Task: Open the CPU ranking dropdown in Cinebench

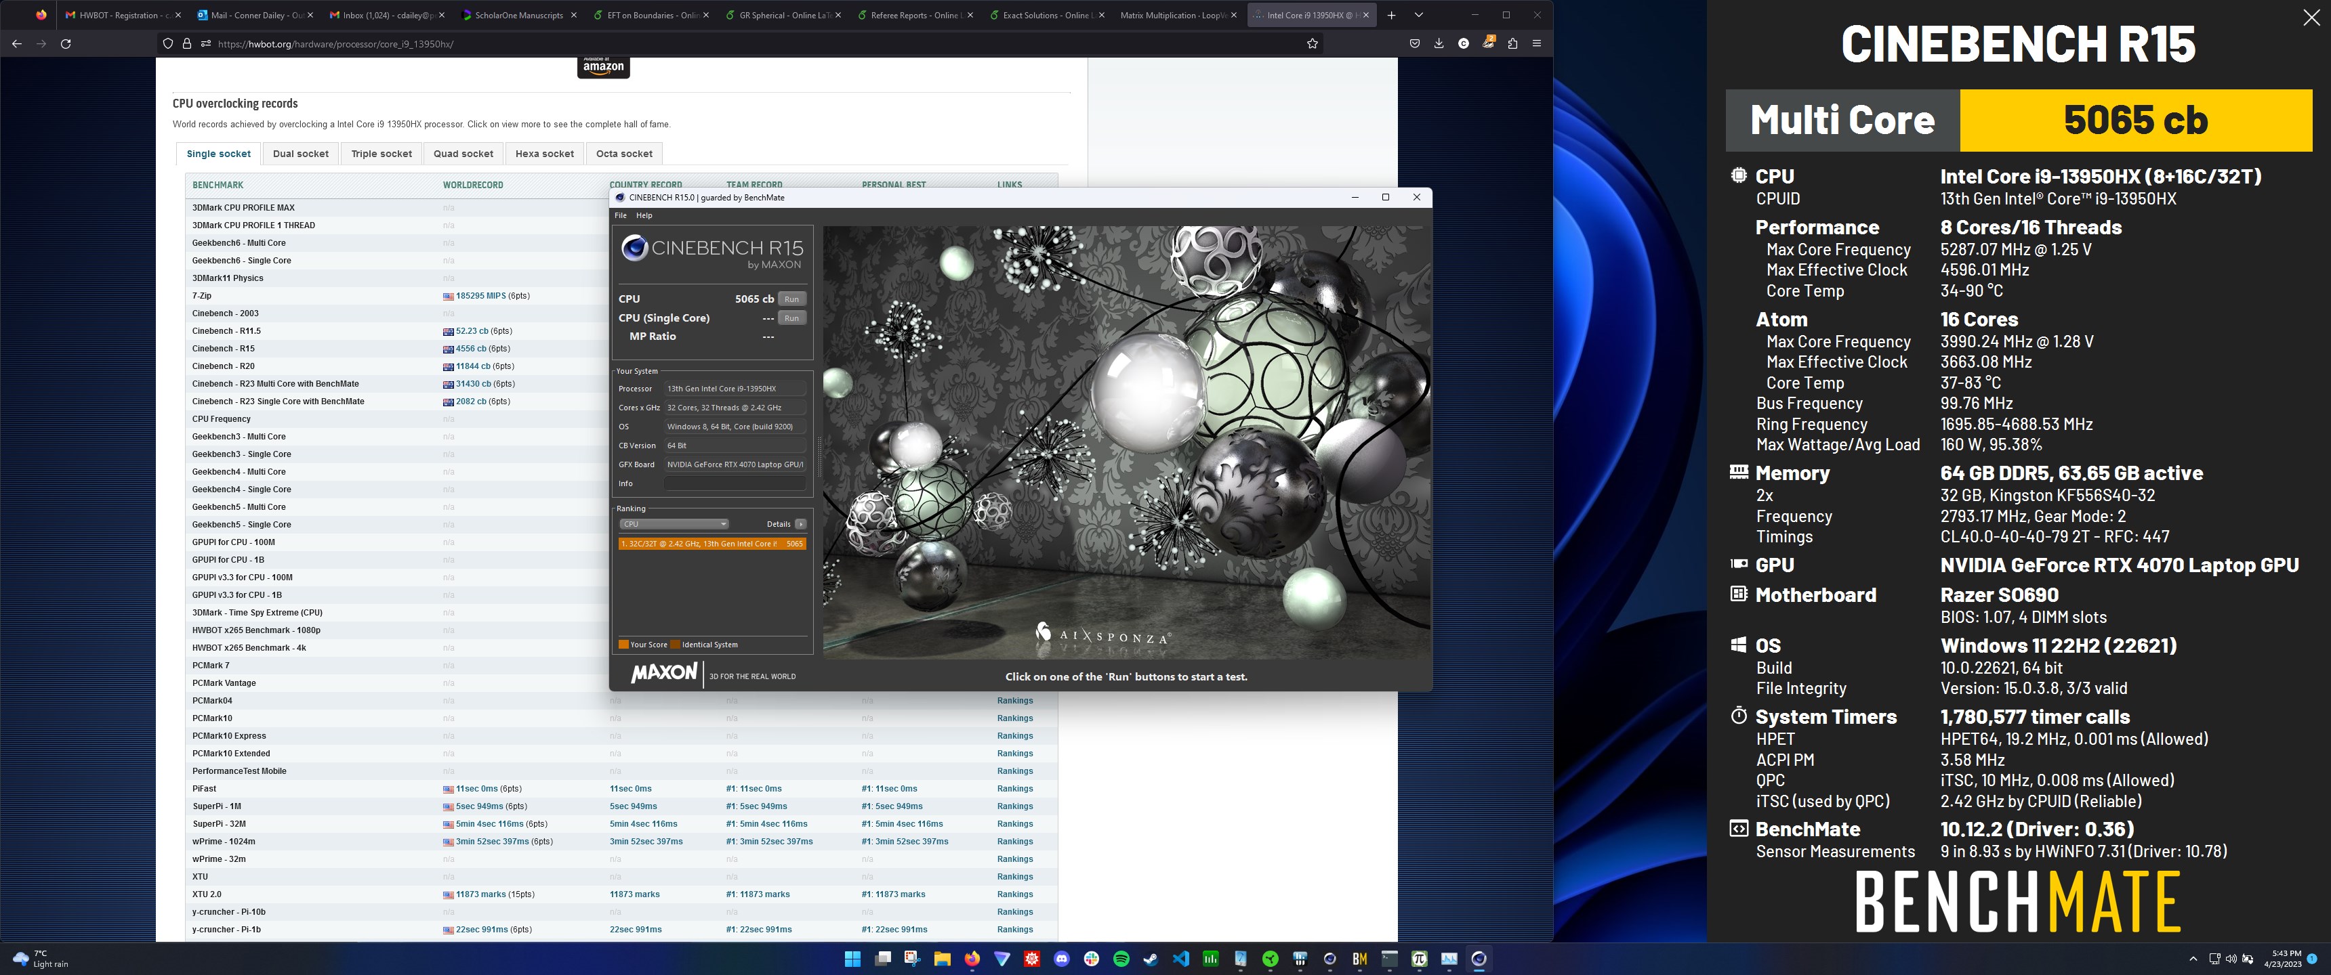Action: [x=674, y=523]
